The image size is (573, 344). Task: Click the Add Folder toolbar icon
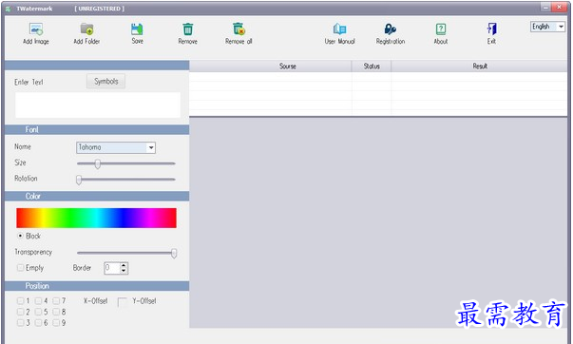click(x=86, y=29)
